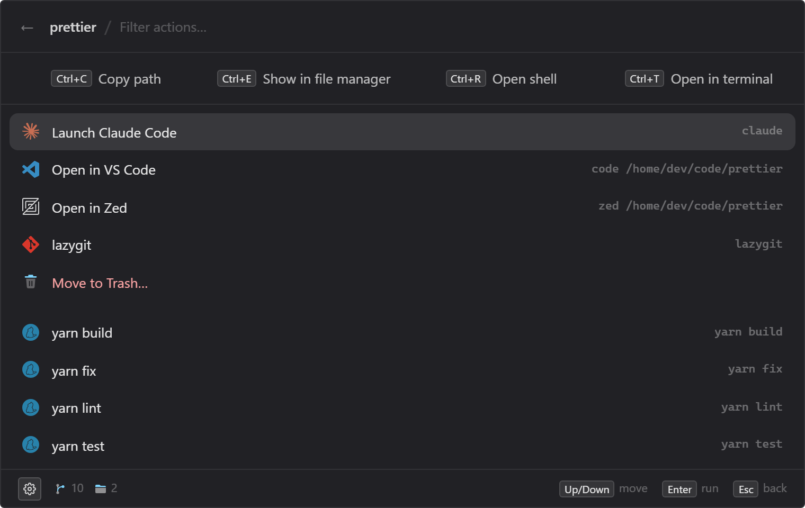Click 'yarn build' command text on right

pos(748,332)
